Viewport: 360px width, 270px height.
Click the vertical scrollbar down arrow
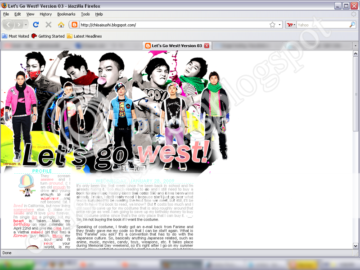pos(356,245)
